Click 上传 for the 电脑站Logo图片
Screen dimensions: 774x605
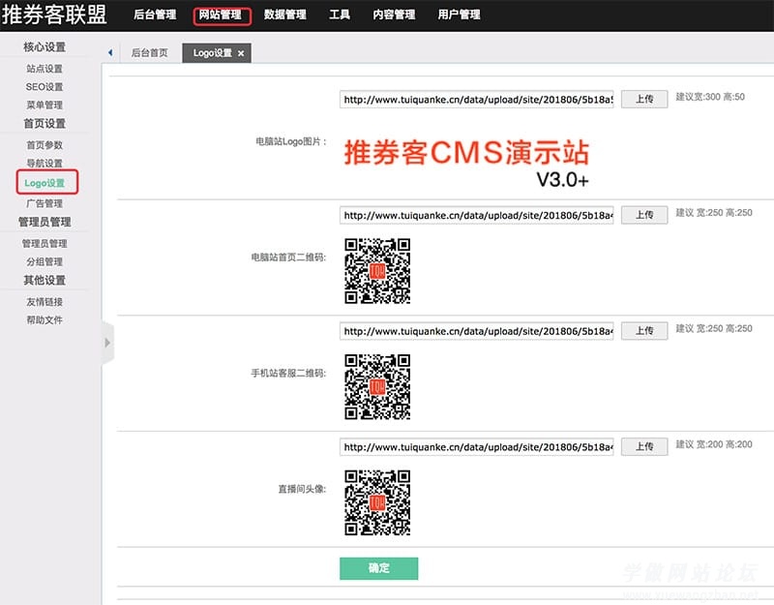pos(643,99)
